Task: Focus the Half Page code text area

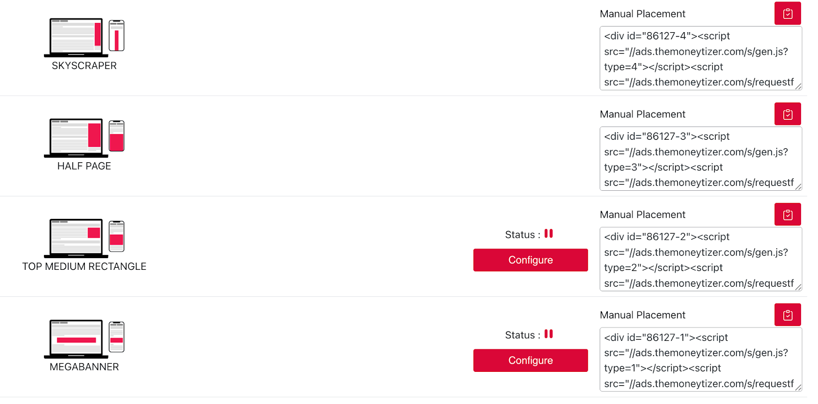Action: pyautogui.click(x=700, y=159)
